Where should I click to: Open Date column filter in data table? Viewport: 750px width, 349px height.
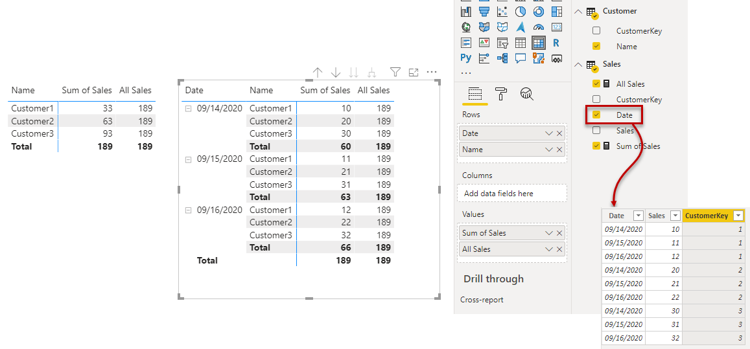(x=638, y=216)
